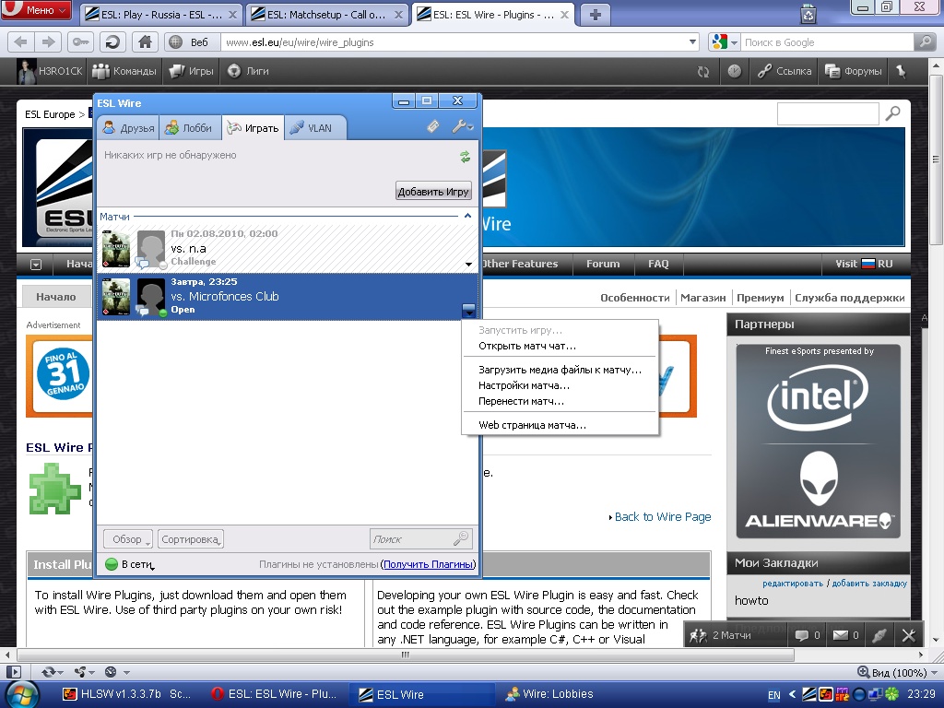Go forward using browser forward arrow
Viewport: 944px width, 708px height.
click(x=46, y=42)
